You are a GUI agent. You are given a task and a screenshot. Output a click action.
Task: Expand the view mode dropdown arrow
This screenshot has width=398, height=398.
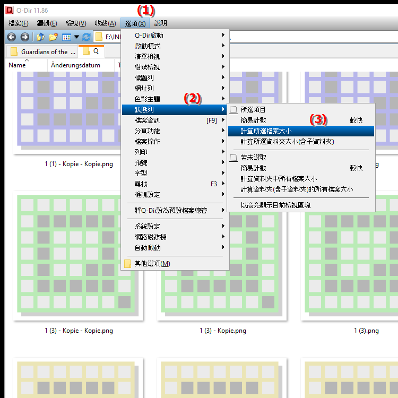[x=76, y=37]
